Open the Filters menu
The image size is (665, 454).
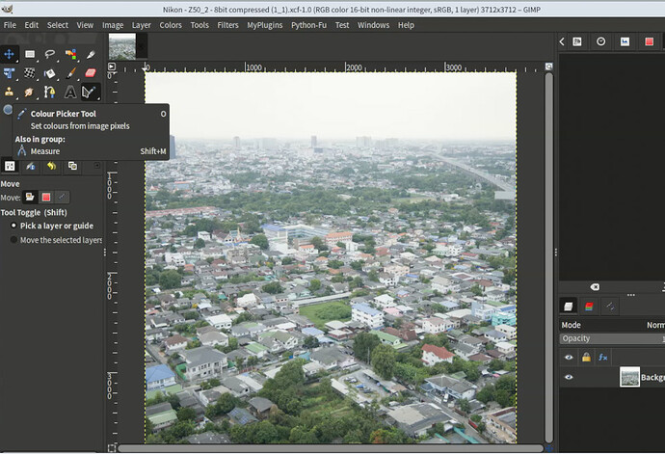227,25
